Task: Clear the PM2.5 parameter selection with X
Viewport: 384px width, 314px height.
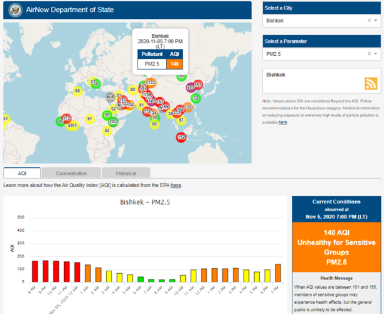Action: pos(369,55)
